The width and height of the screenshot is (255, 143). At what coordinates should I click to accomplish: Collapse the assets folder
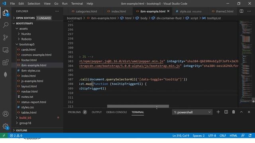24,29
